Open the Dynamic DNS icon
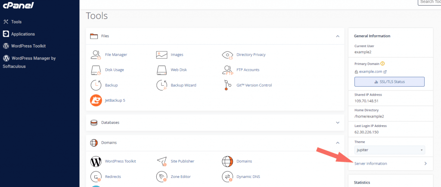Image resolution: width=441 pixels, height=187 pixels. tap(227, 177)
